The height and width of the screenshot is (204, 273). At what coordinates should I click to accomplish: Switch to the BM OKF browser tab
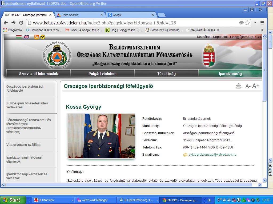point(28,15)
